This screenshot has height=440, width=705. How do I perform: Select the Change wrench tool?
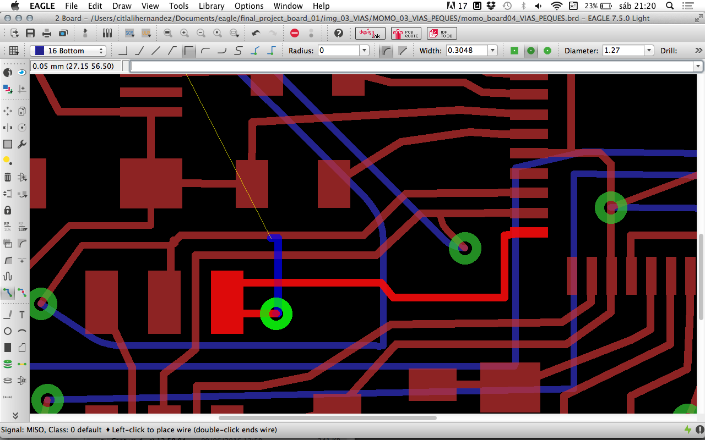tap(22, 144)
